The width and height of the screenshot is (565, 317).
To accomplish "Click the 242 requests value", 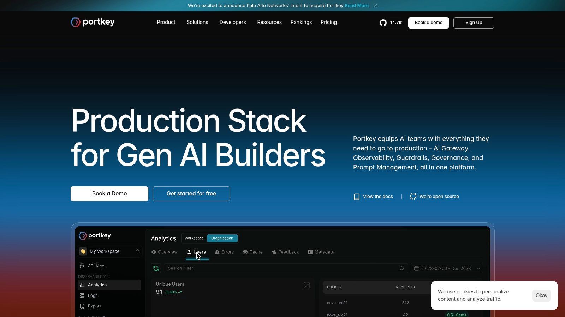I will 405,303.
